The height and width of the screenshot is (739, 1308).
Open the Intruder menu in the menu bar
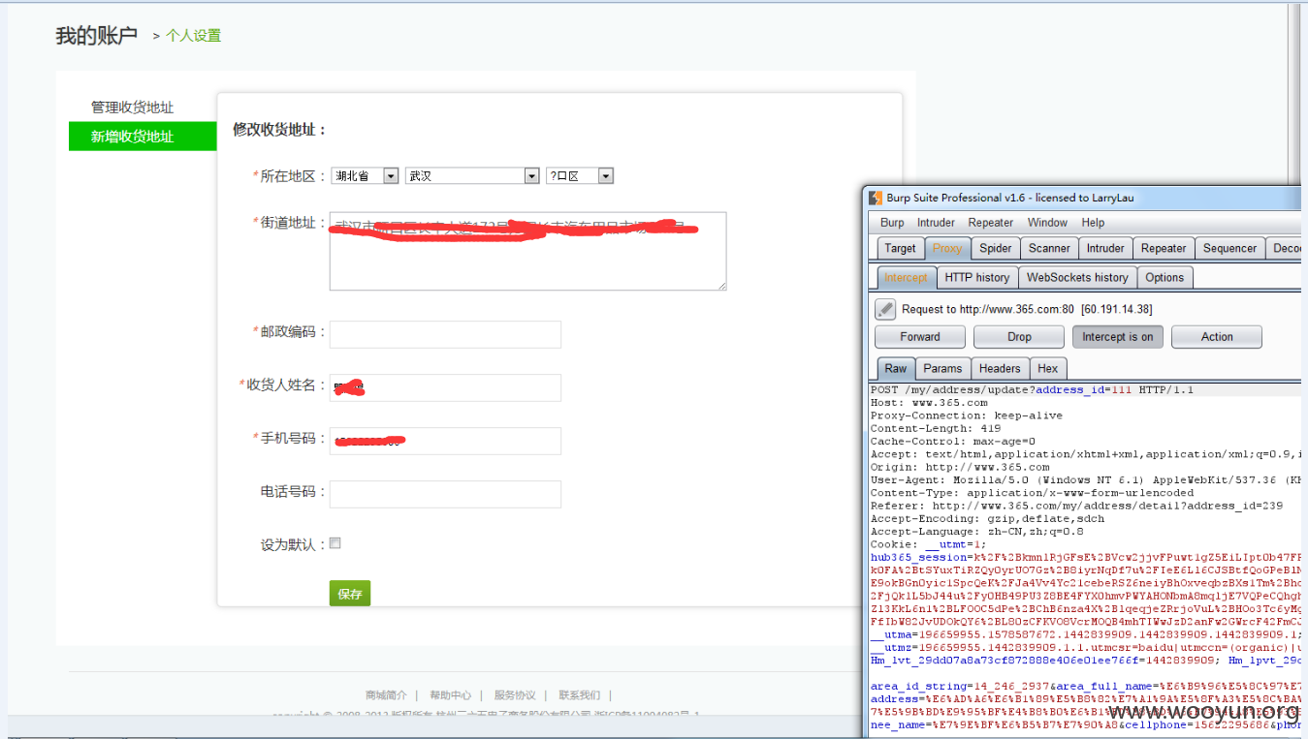[x=936, y=223]
